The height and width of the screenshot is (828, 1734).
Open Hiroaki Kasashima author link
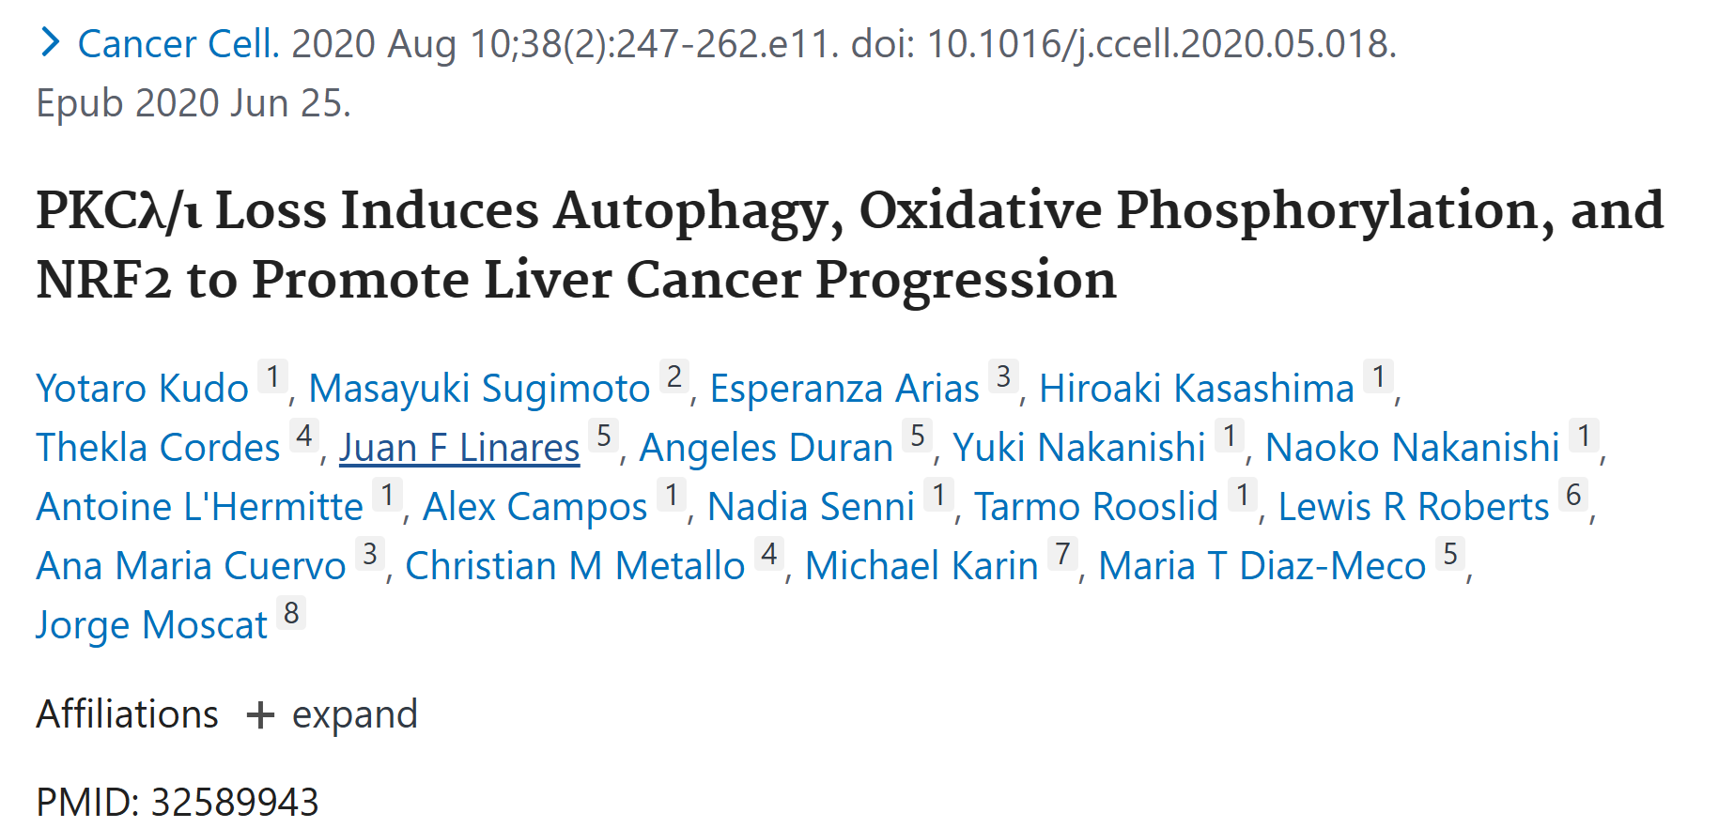coord(1196,389)
